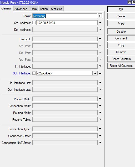Image resolution: width=135 pixels, height=167 pixels.
Task: Click Reset Counters button
Action: (121, 59)
